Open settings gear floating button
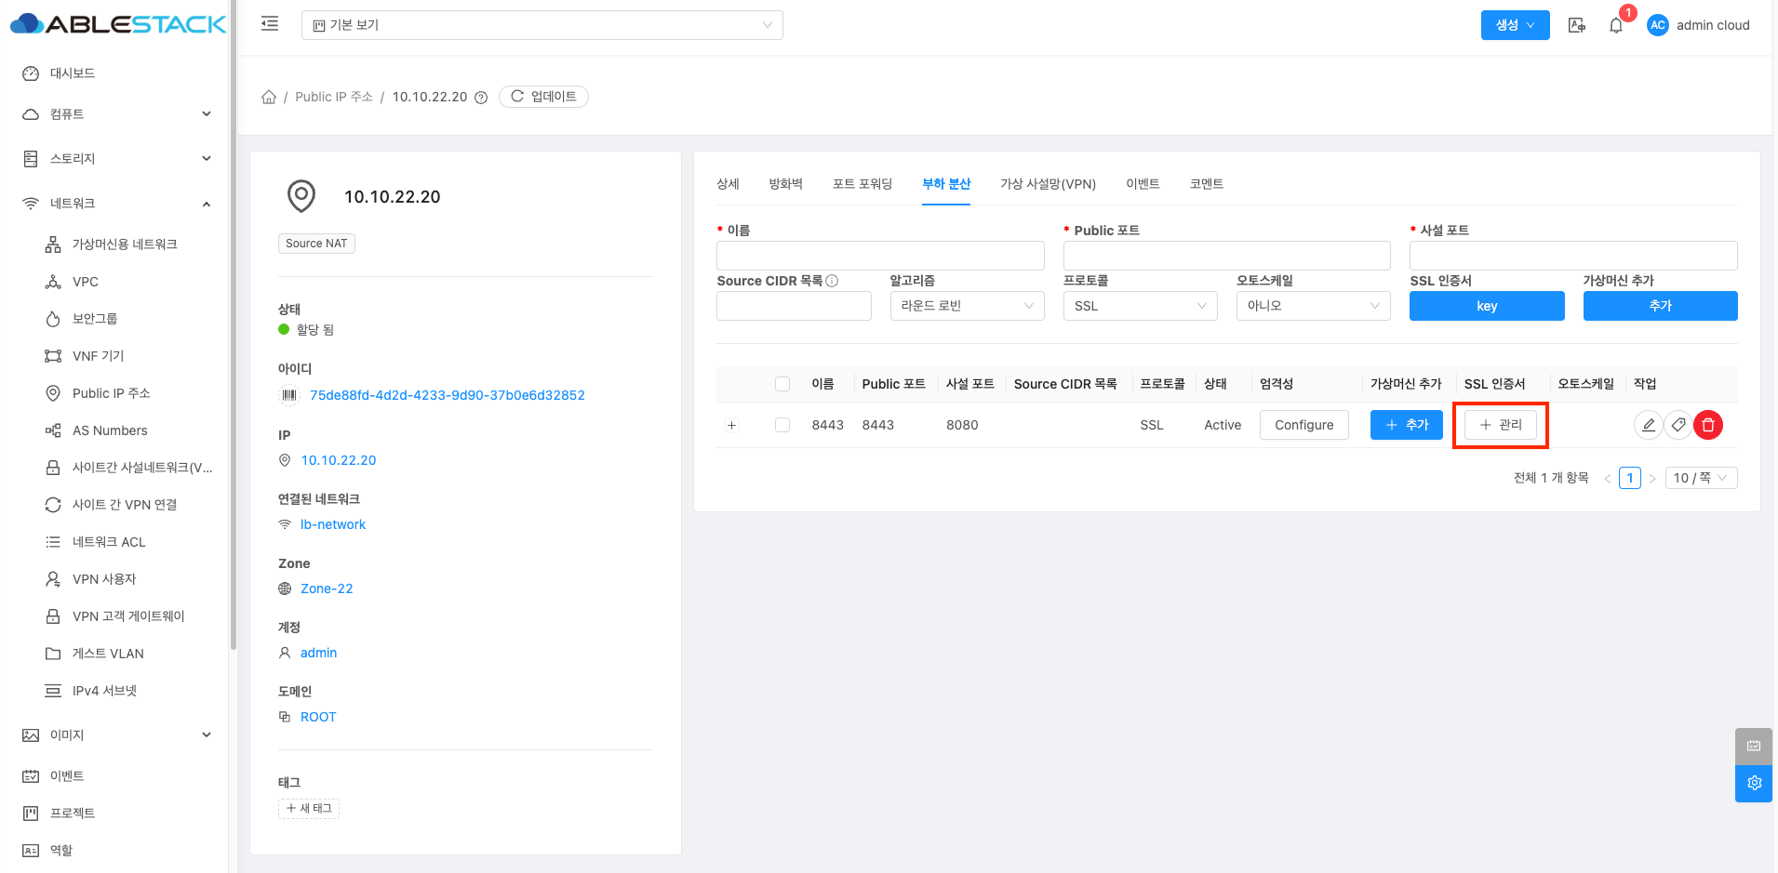Screen dimensions: 1778x873 [1754, 783]
